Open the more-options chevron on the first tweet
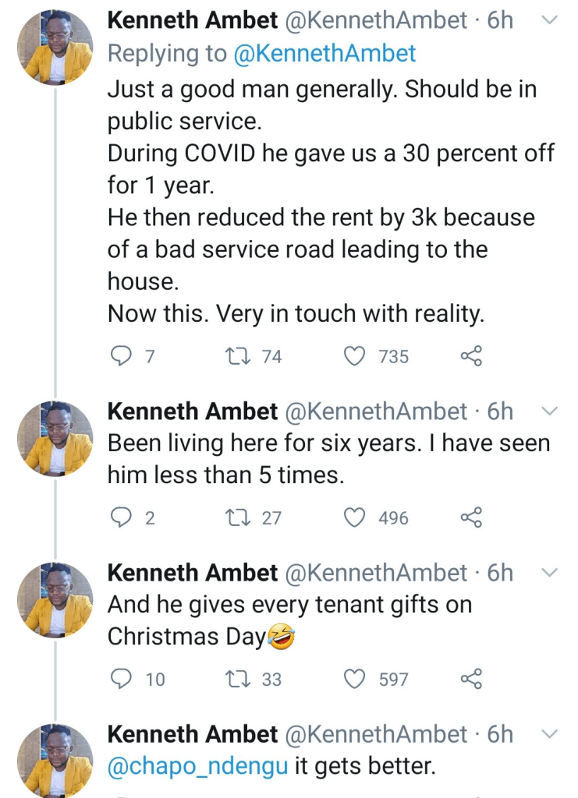The height and width of the screenshot is (798, 578). coord(549,20)
